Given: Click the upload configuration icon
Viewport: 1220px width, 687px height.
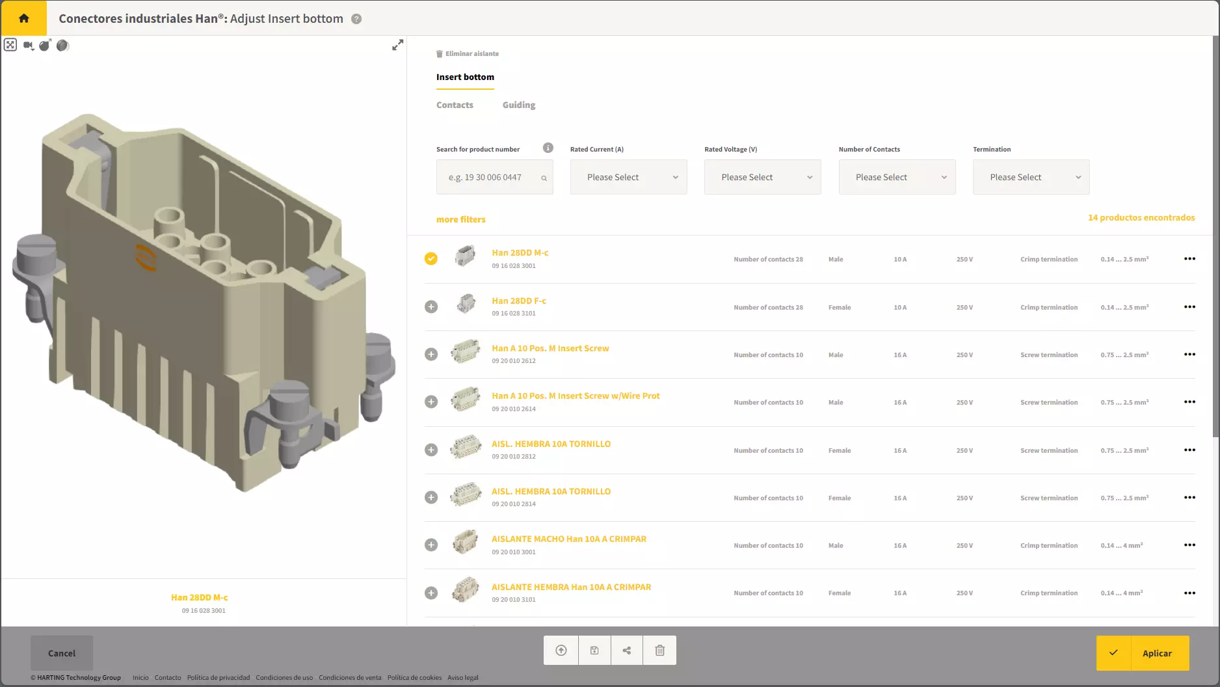Looking at the screenshot, I should click(561, 651).
